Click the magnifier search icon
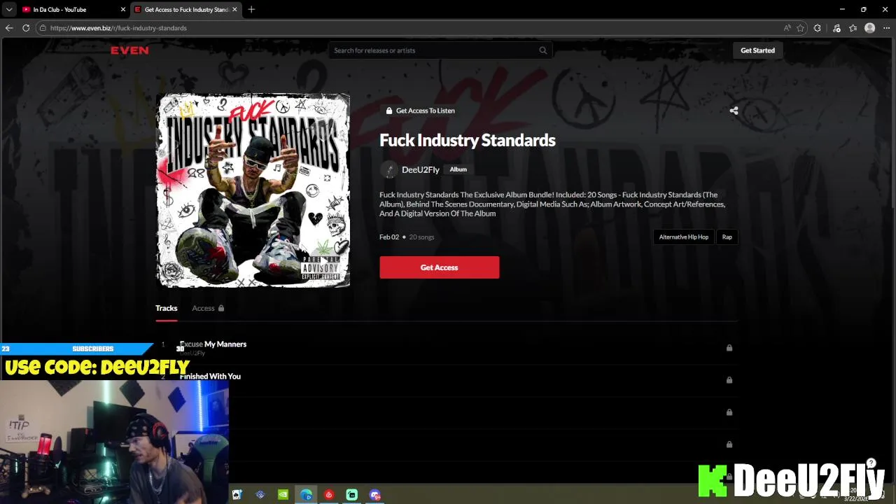Screen dimensions: 896x504 pos(543,50)
